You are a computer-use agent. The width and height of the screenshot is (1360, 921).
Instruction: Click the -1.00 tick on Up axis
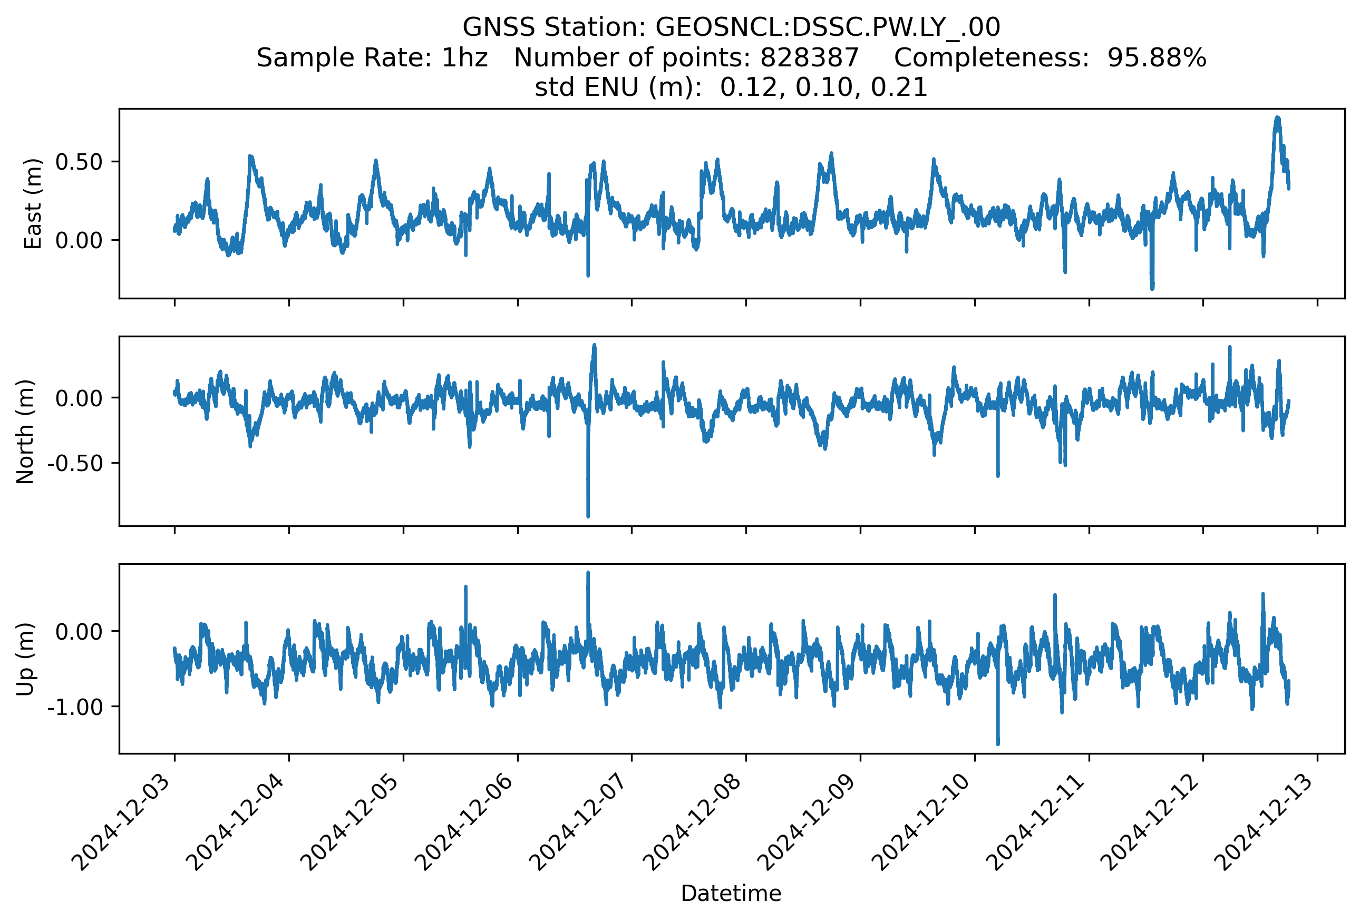coord(75,708)
